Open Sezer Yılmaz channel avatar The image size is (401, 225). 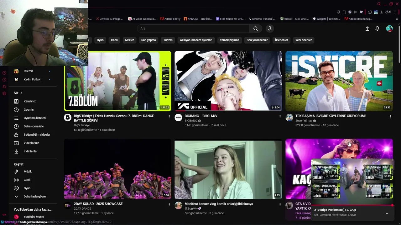pyautogui.click(x=289, y=117)
